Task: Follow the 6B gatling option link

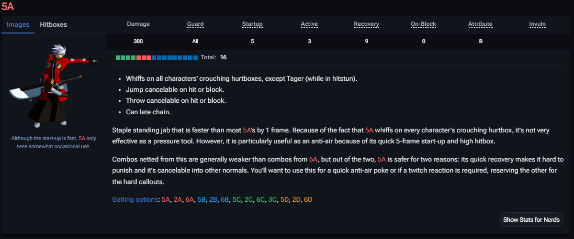Action: click(225, 199)
